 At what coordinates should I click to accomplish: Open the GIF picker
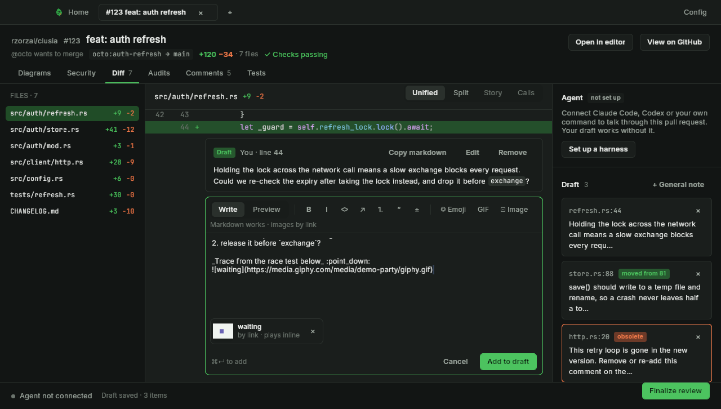[x=483, y=210]
